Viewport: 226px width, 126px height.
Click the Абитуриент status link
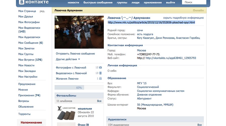point(144,98)
